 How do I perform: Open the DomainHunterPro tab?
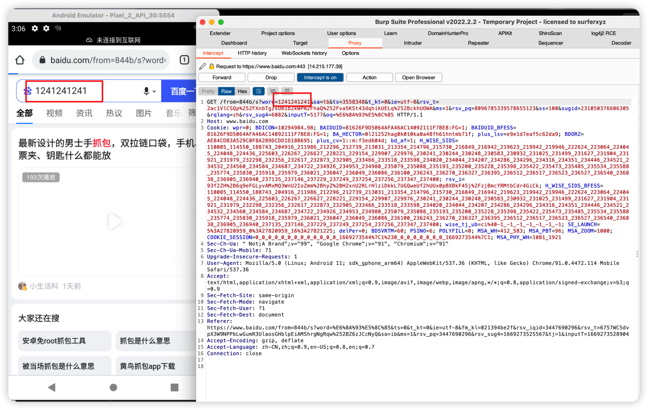[447, 33]
